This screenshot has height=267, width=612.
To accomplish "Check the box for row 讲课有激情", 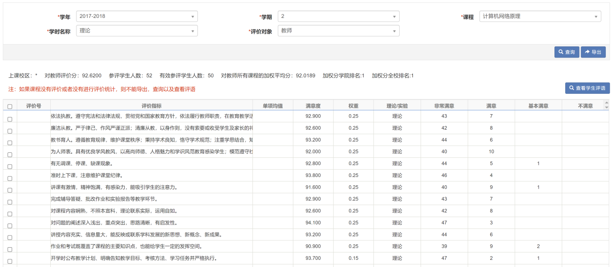I will [x=10, y=190].
